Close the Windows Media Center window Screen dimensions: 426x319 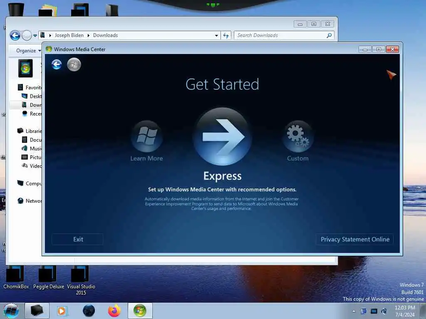coord(392,49)
